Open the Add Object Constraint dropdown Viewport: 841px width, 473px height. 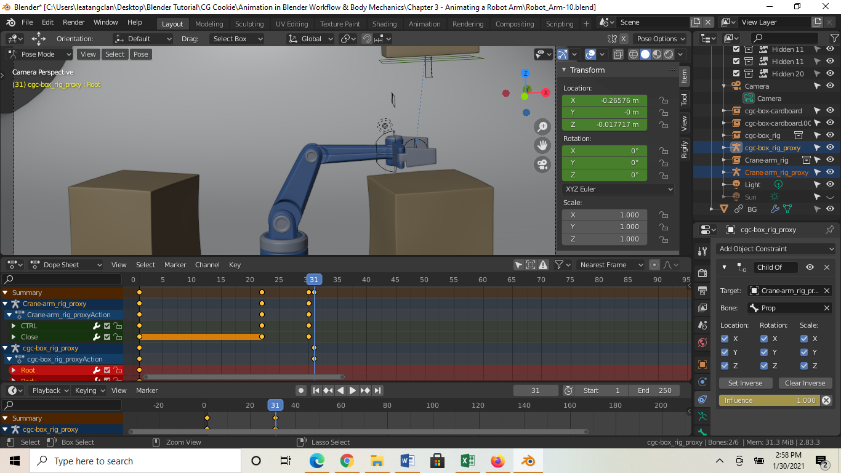tap(776, 249)
